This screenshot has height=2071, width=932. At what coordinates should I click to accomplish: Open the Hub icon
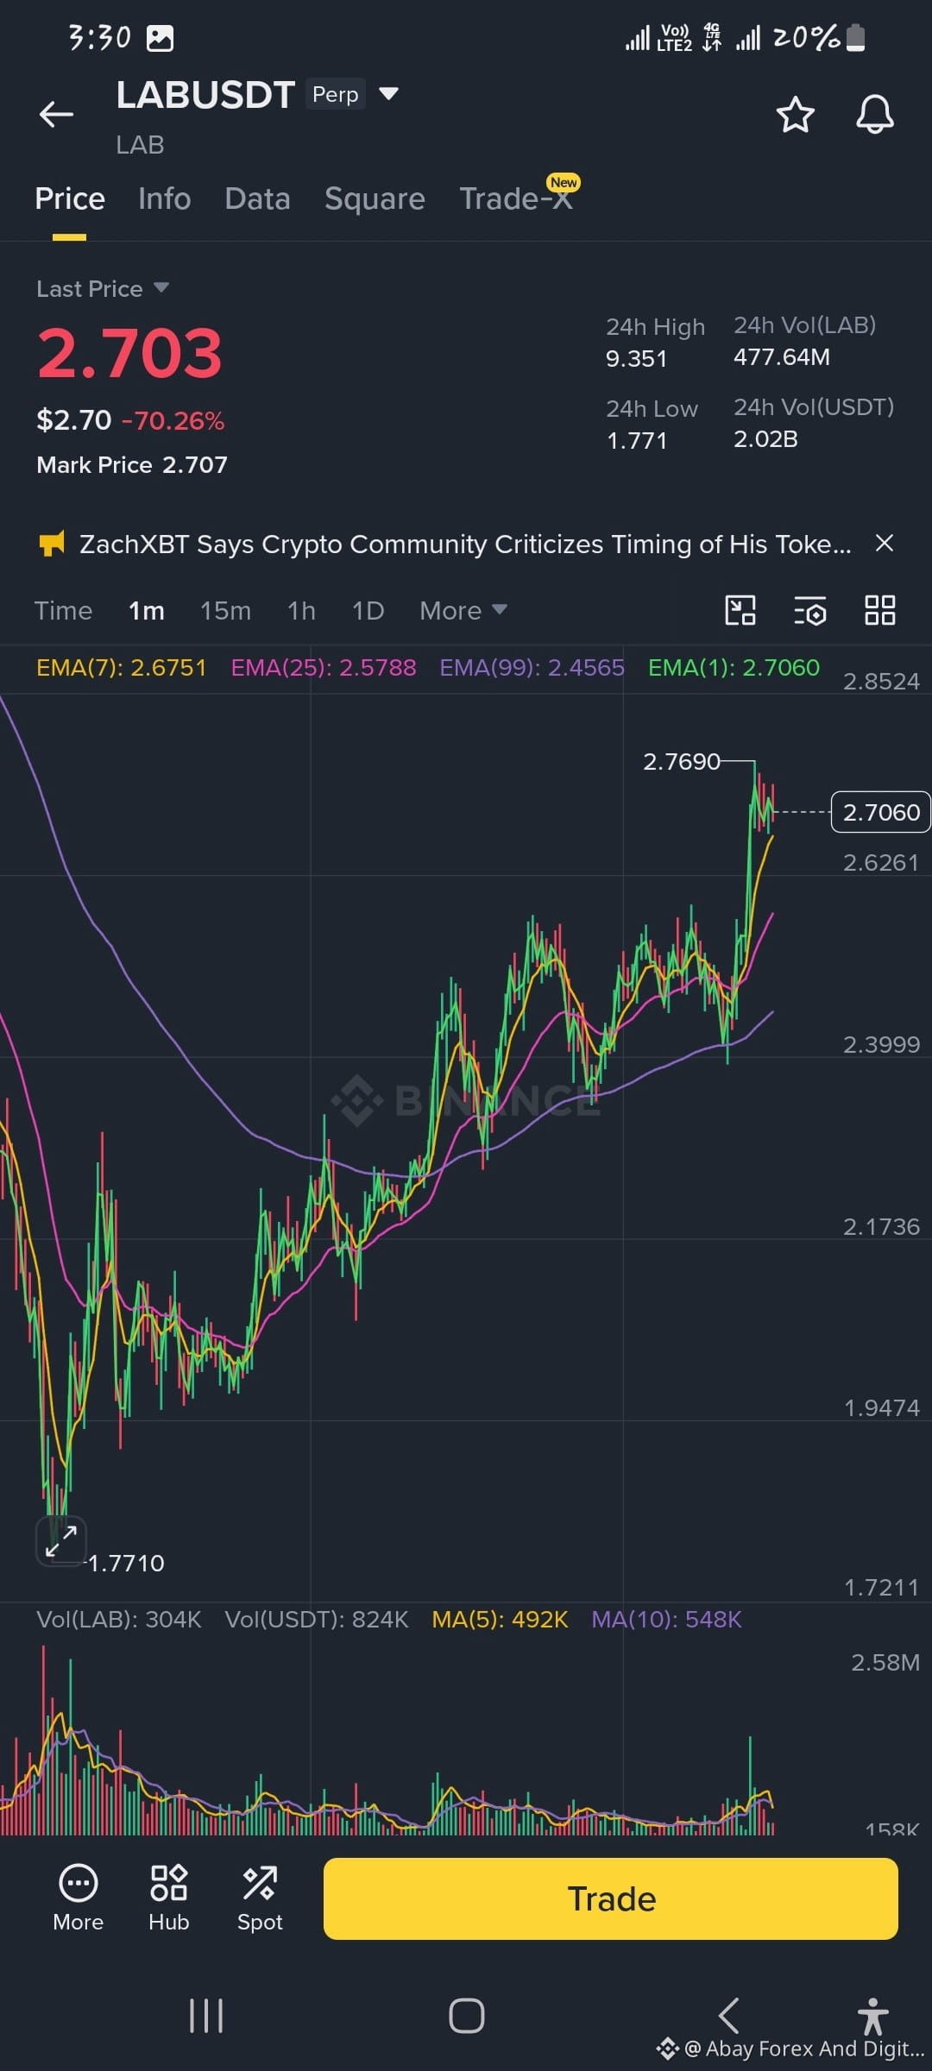168,1898
